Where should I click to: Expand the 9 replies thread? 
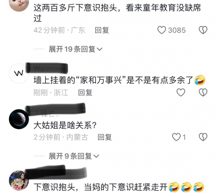click(74, 156)
